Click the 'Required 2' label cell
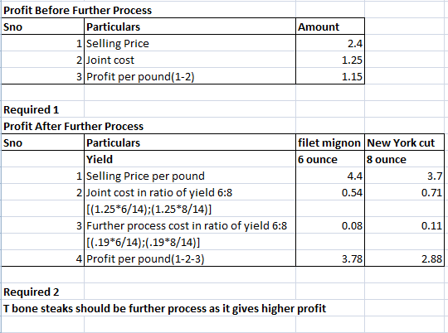Viewport: 448px width, 333px height. pos(43,292)
